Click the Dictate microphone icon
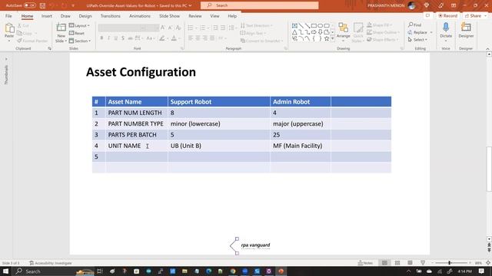Screen dimensions: 492x276 tap(446, 27)
